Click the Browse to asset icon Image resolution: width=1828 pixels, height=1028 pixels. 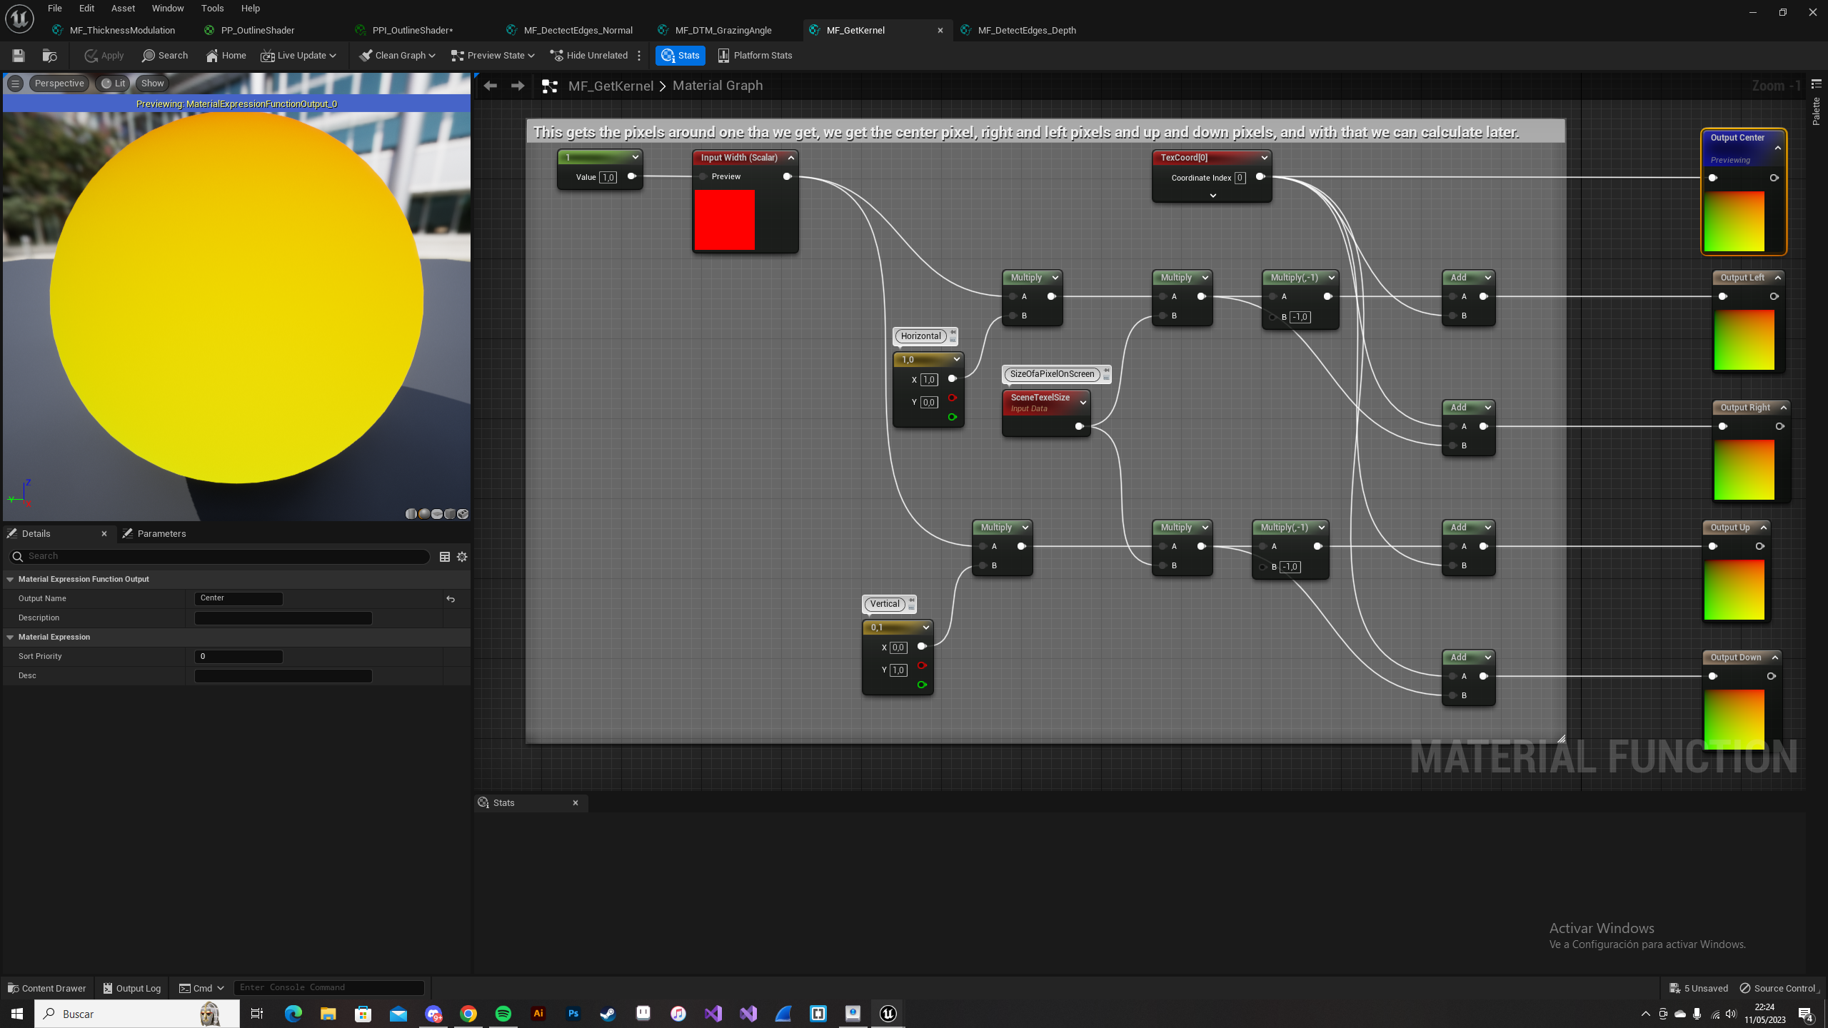pyautogui.click(x=49, y=55)
